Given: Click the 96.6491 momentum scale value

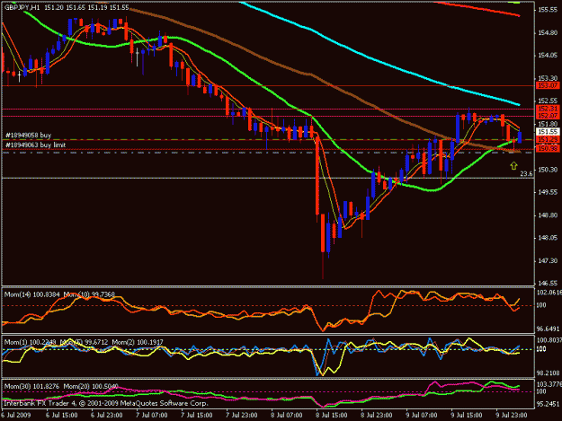Looking at the screenshot, I should (549, 329).
